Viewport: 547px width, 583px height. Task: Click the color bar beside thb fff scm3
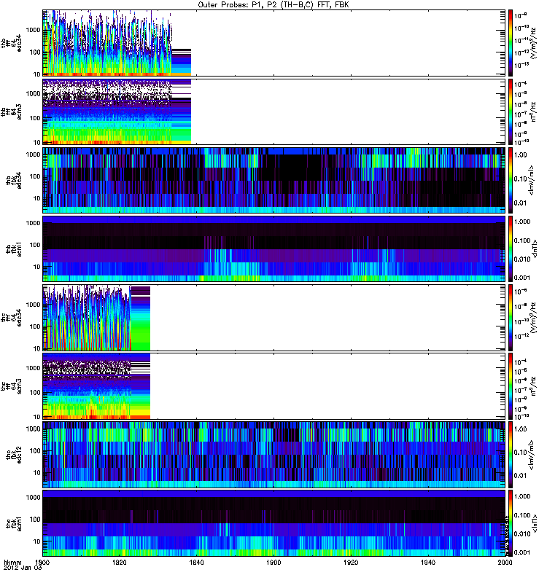pyautogui.click(x=513, y=111)
